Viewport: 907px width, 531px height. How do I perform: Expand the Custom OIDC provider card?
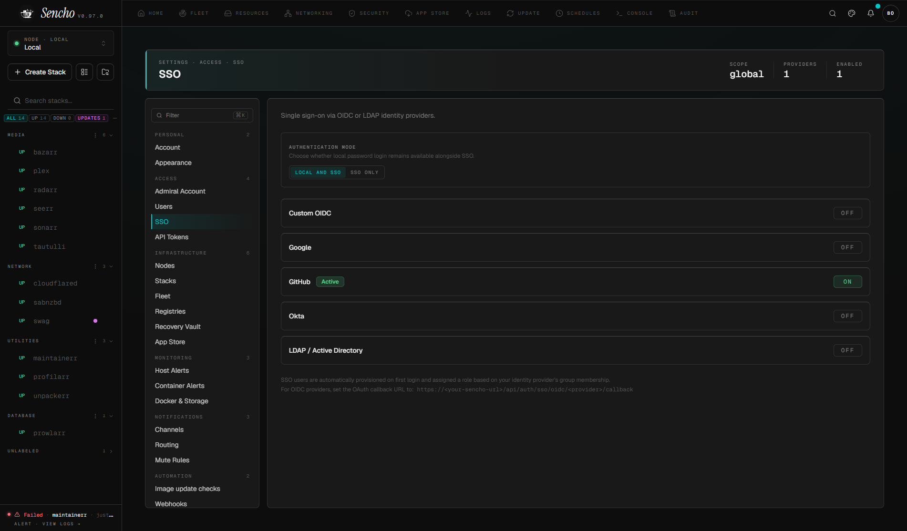point(575,213)
